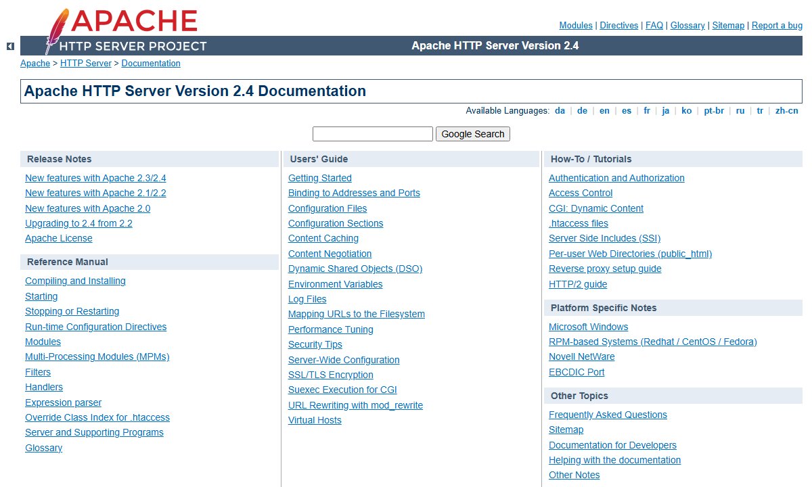Screen dimensions: 812x487
Task: Open the Content Negotiation link
Action: [x=330, y=254]
